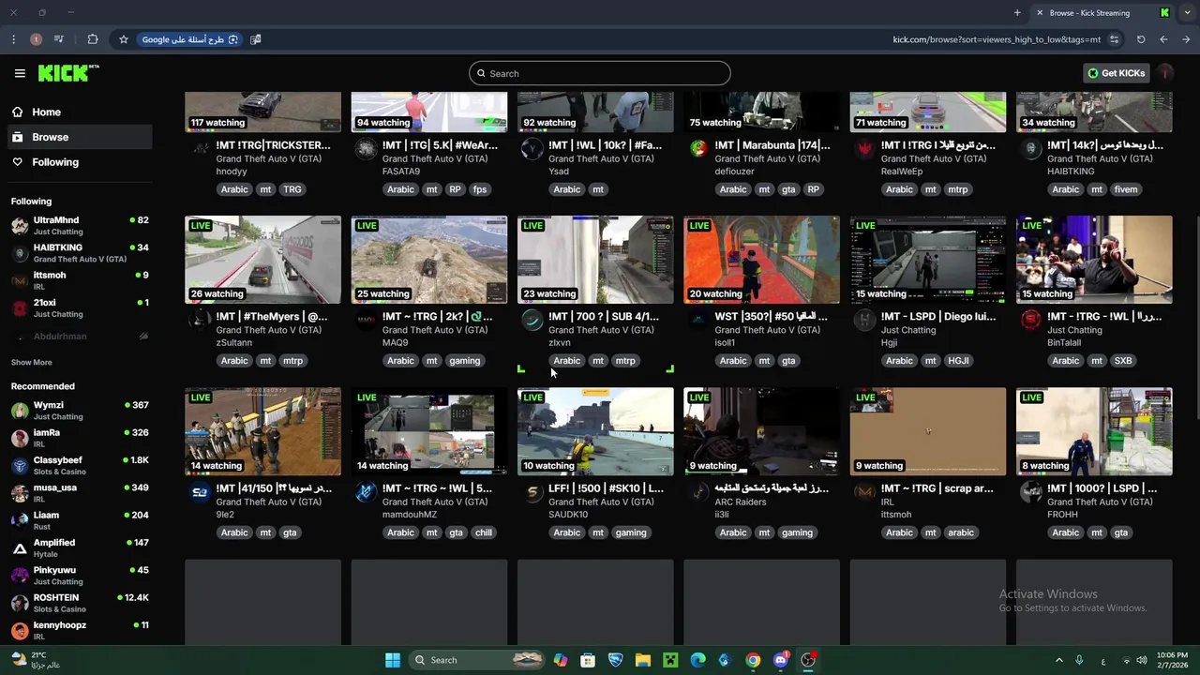Image resolution: width=1200 pixels, height=675 pixels.
Task: Open Windows Start button
Action: (x=393, y=660)
